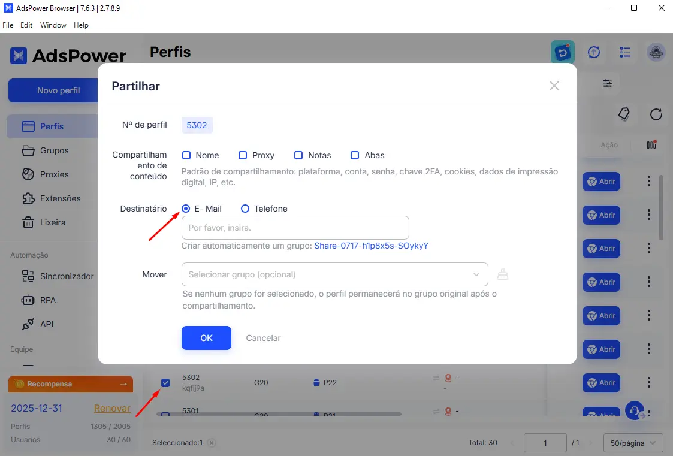The width and height of the screenshot is (673, 456).
Task: Click the Lixeira trash icon
Action: pyautogui.click(x=28, y=222)
